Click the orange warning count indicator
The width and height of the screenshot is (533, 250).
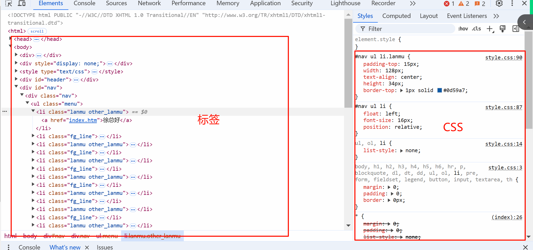pyautogui.click(x=464, y=4)
